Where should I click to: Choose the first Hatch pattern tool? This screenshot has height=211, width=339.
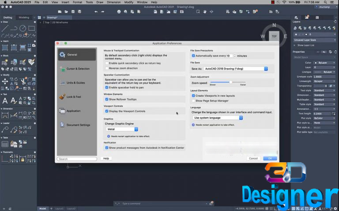click(x=5, y=47)
